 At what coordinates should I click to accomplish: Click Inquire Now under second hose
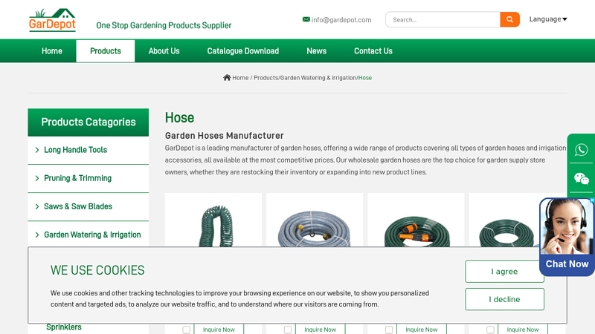click(x=321, y=330)
